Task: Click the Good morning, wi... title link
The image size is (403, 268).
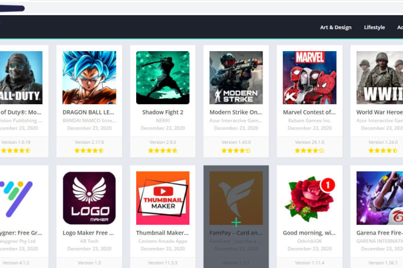Action: 309,233
